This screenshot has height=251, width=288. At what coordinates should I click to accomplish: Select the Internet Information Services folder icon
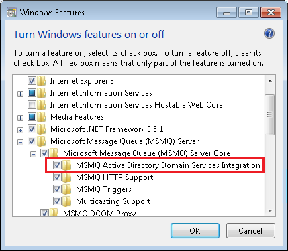point(42,93)
